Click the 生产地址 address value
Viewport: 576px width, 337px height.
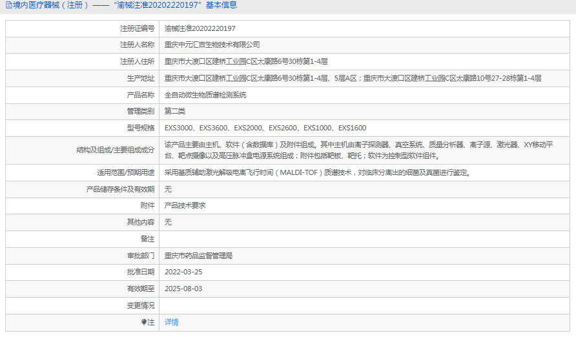(x=353, y=78)
